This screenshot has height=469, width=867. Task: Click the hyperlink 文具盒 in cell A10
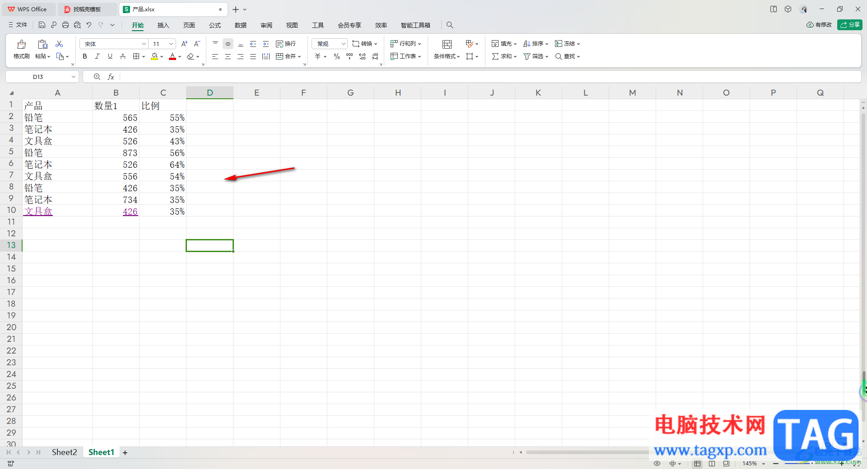(x=38, y=211)
